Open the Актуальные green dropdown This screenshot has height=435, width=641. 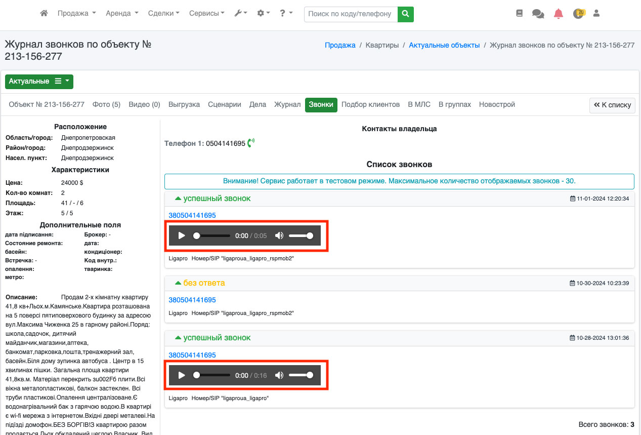pyautogui.click(x=39, y=82)
